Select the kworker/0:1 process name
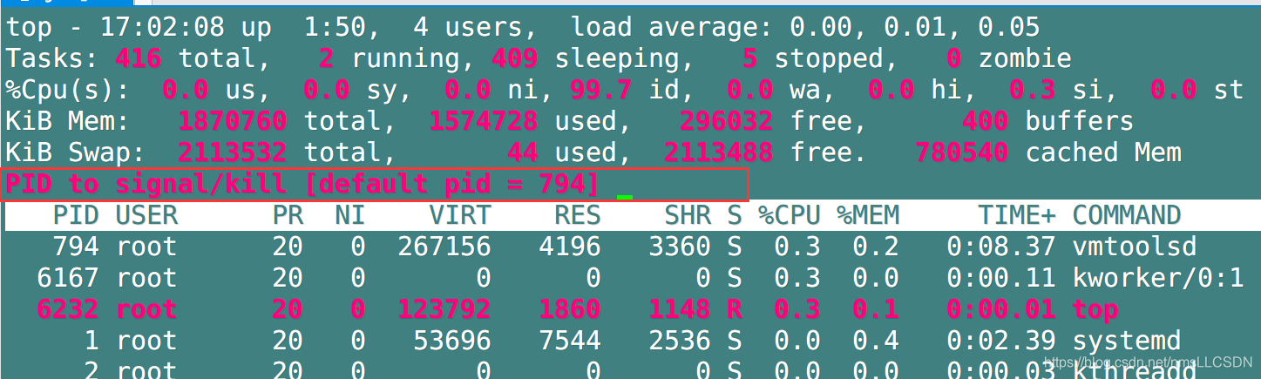The width and height of the screenshot is (1261, 379). [x=1158, y=278]
